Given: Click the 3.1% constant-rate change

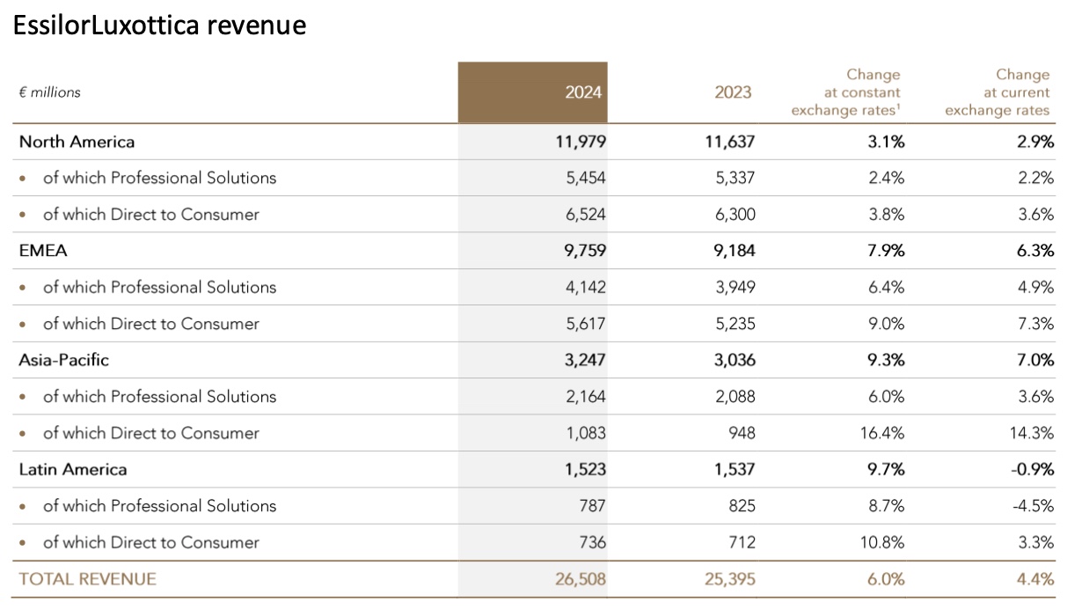Looking at the screenshot, I should pos(884,141).
